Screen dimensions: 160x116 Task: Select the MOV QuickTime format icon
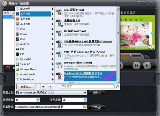pos(59,55)
